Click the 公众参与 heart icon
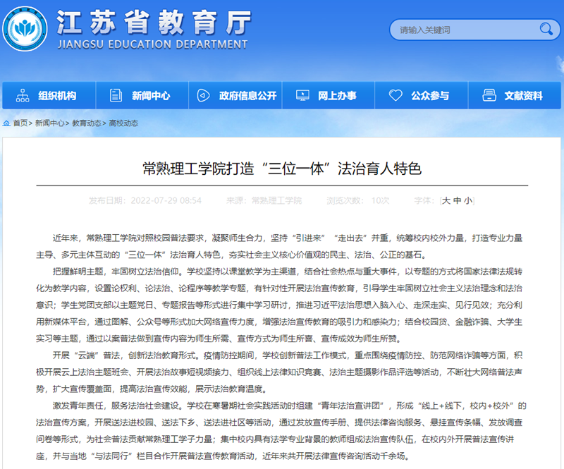564x469 pixels. 396,95
